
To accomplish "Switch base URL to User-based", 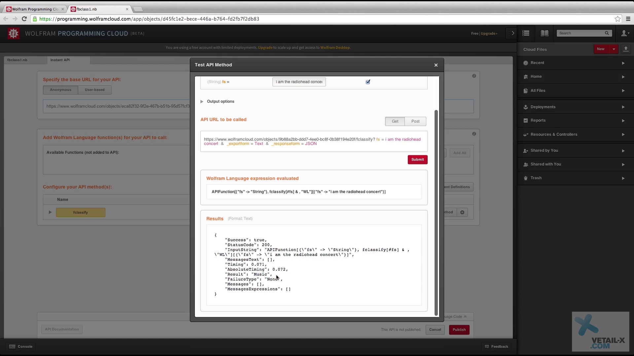I will (x=94, y=90).
